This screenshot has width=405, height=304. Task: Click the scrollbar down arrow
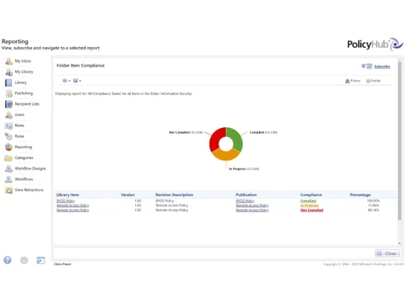click(399, 243)
